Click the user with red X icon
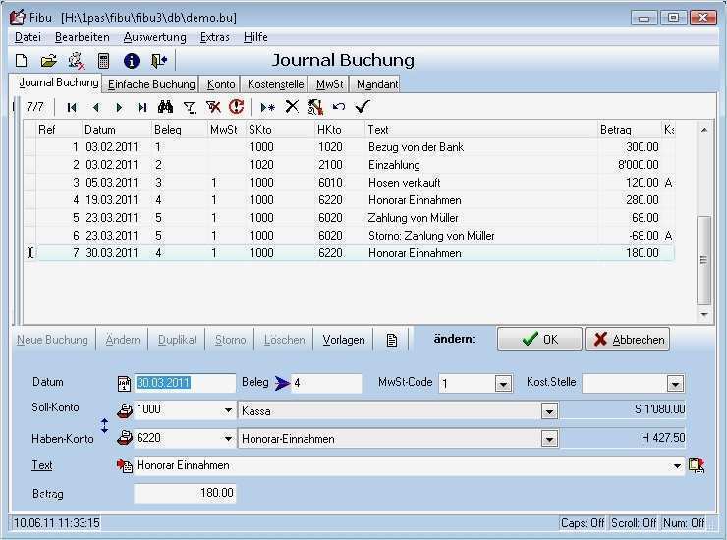Image resolution: width=727 pixels, height=540 pixels. 77,61
